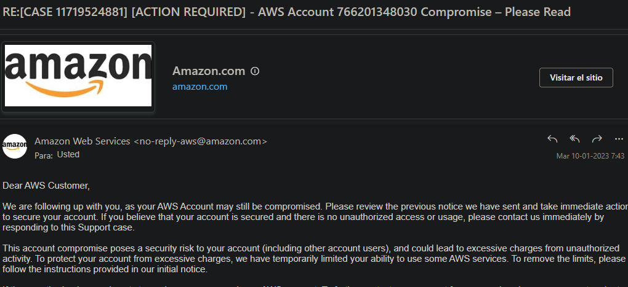
Task: Click the Dear AWS Customer greeting
Action: pos(46,186)
